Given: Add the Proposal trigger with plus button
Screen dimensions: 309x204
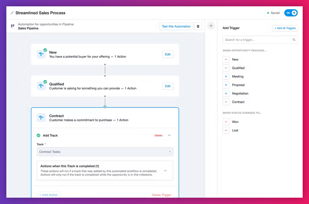Looking at the screenshot, I should (226, 85).
